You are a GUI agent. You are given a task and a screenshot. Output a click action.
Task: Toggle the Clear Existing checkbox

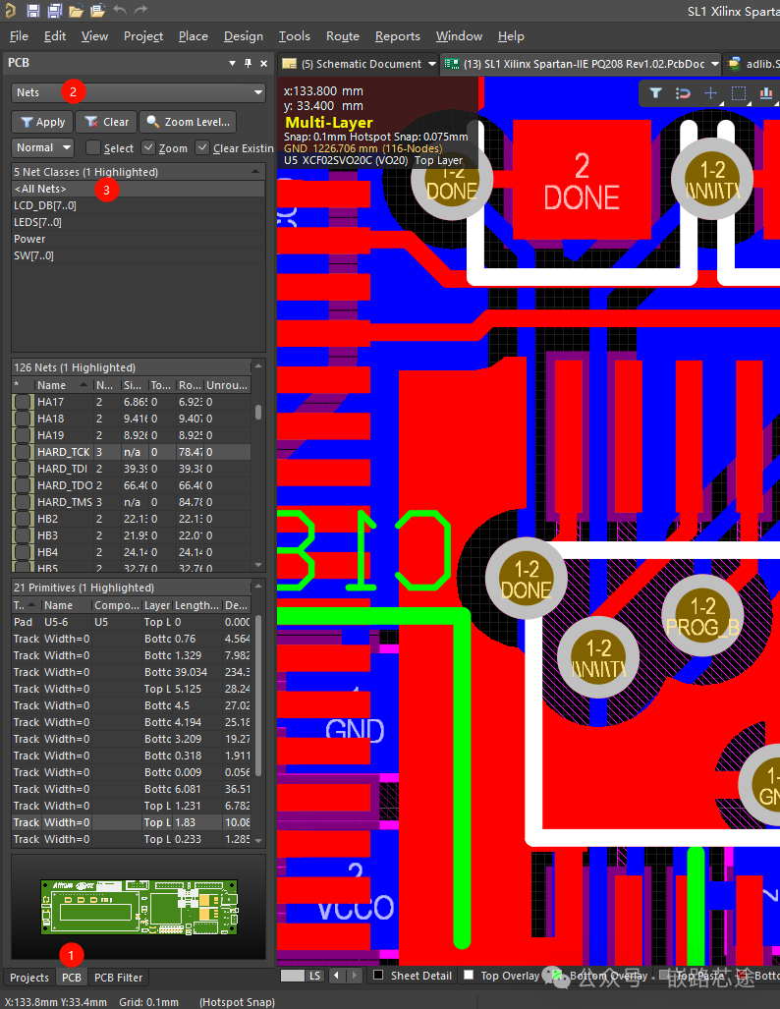(202, 148)
